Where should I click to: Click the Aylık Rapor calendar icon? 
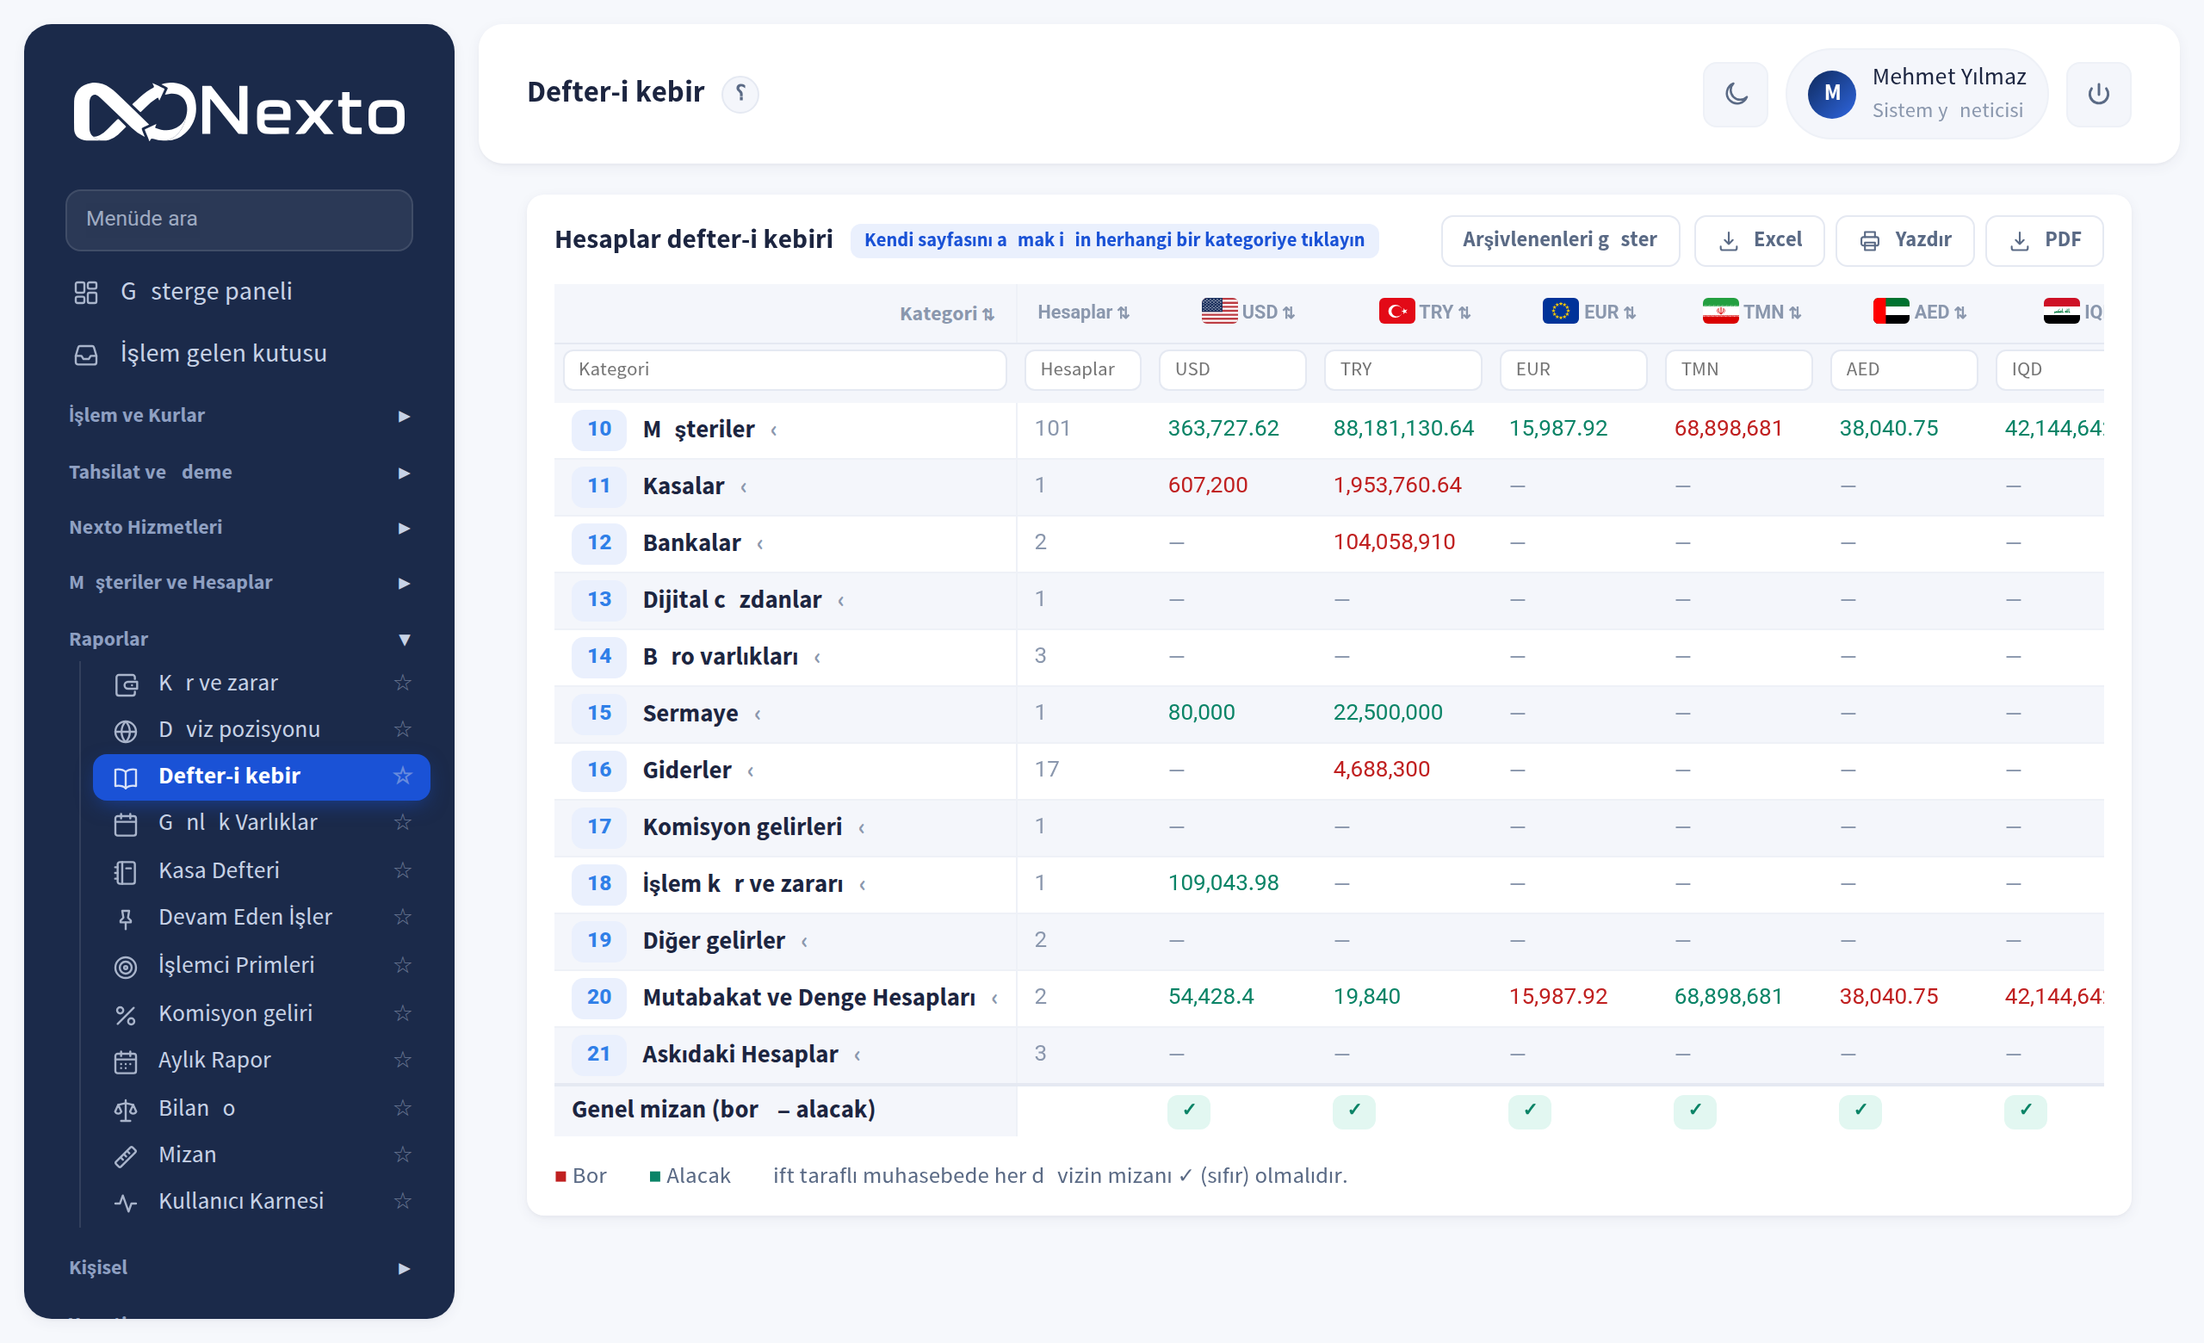126,1061
